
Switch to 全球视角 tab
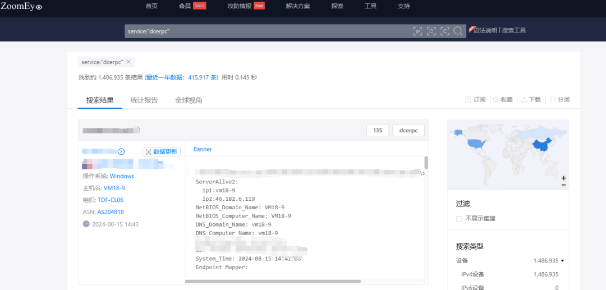[x=189, y=100]
